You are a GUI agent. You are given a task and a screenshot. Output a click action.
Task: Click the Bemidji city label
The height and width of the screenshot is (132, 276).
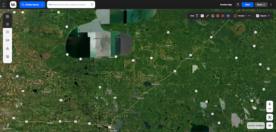pyautogui.click(x=114, y=131)
